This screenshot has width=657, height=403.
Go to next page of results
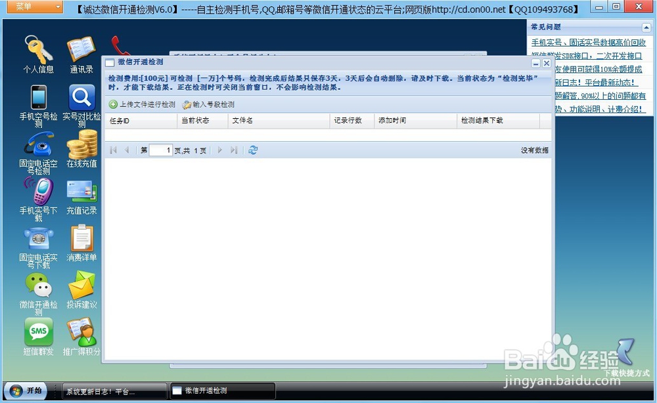pos(219,150)
